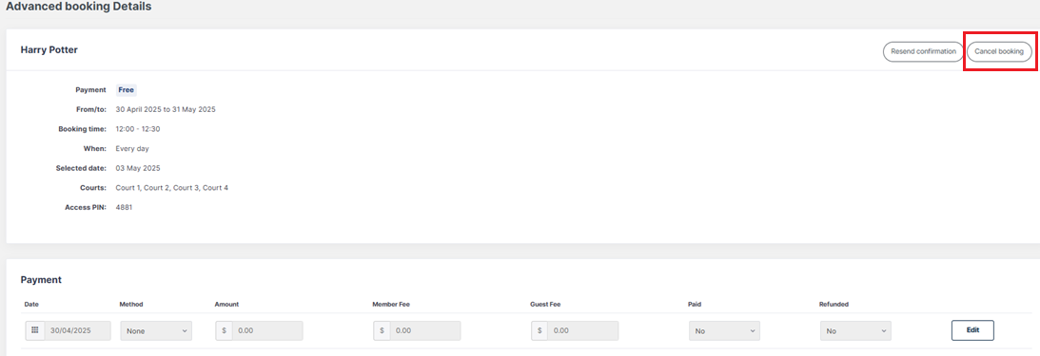Click the 'Selected date:' label
The width and height of the screenshot is (1040, 356).
tap(82, 168)
